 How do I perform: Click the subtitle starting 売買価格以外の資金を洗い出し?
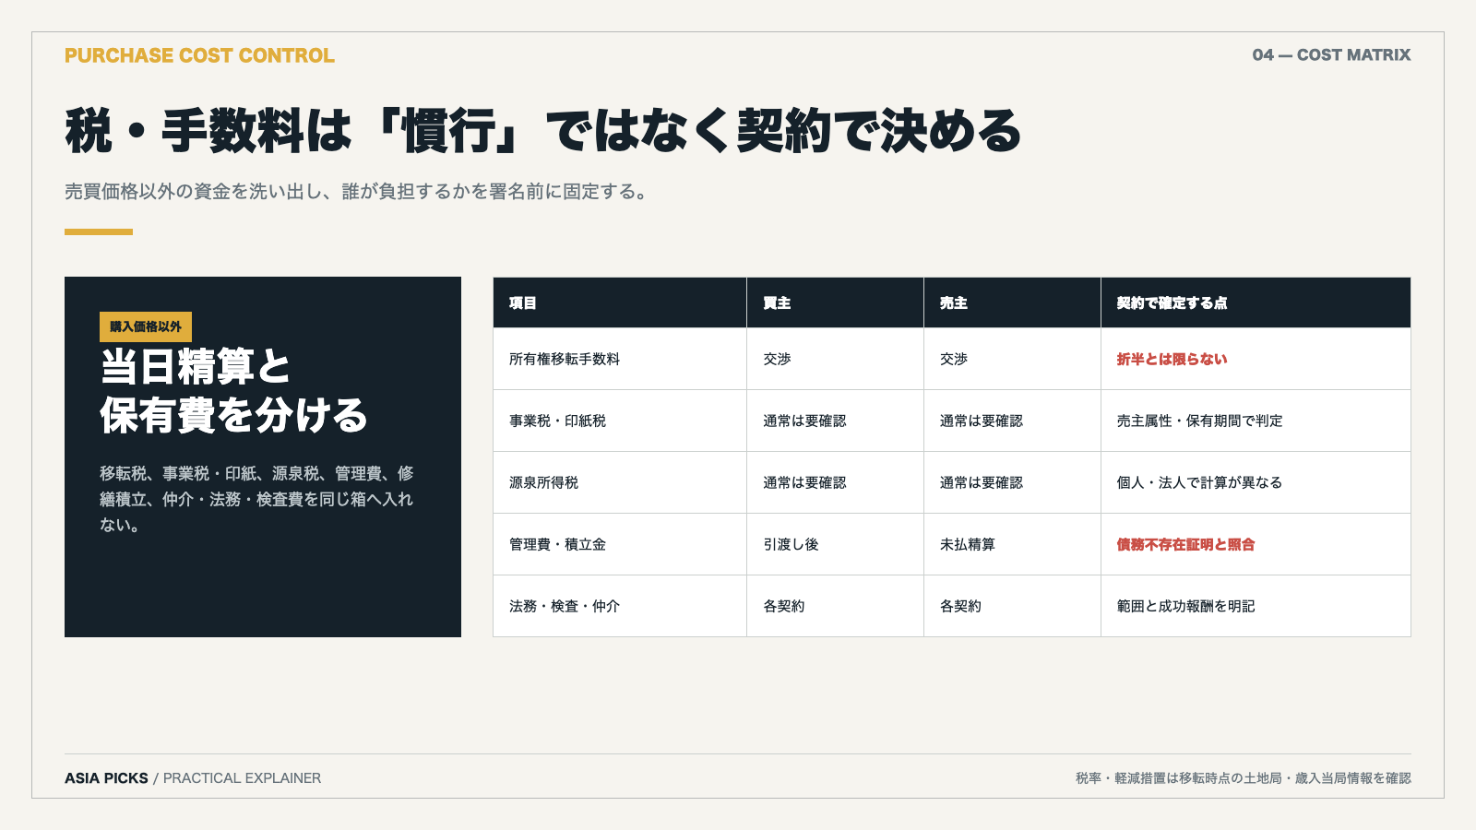pos(358,192)
